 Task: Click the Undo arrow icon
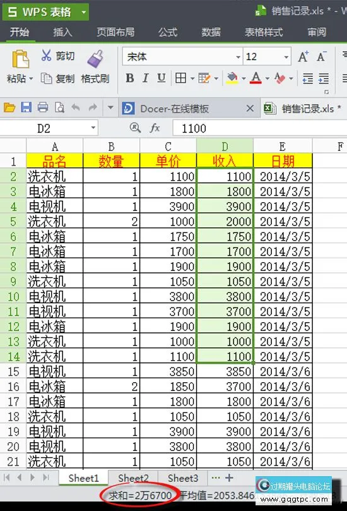[x=76, y=107]
